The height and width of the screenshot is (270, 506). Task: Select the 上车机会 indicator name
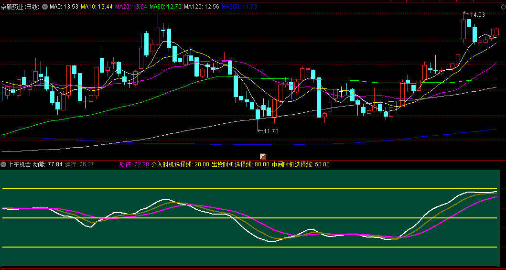point(19,164)
